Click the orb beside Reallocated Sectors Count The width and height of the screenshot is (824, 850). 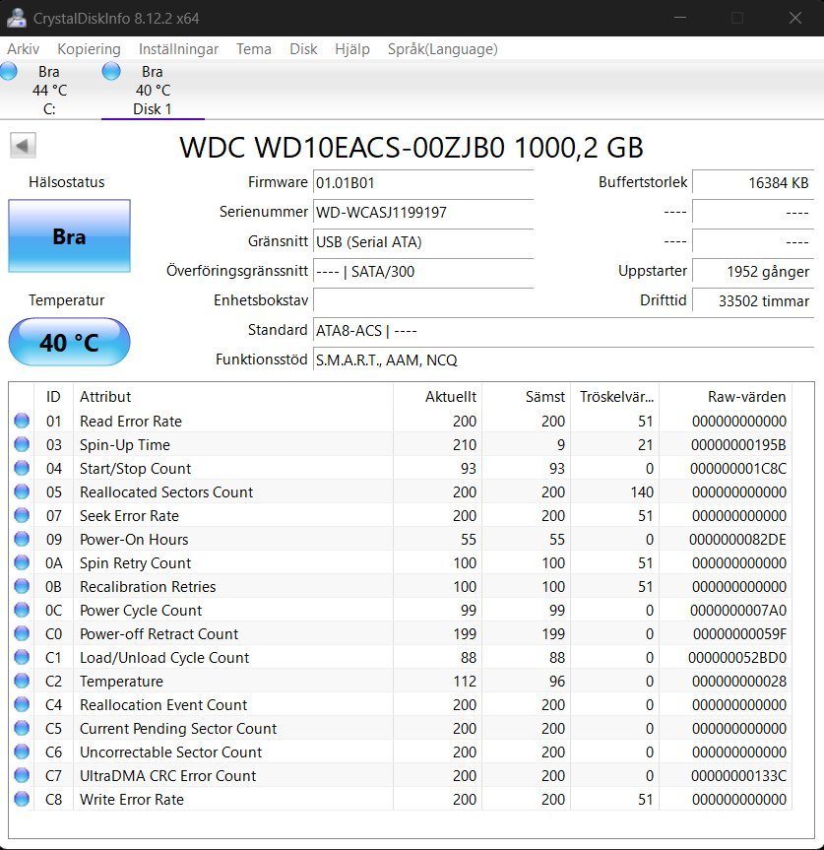22,492
